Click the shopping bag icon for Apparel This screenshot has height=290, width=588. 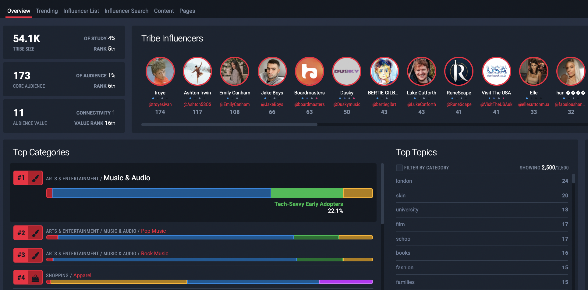click(x=35, y=278)
